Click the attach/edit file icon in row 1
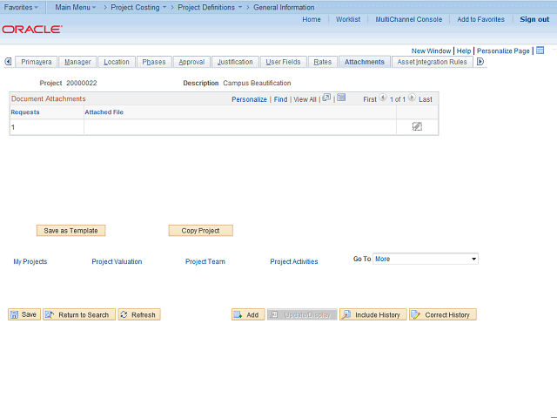This screenshot has height=418, width=557. click(417, 126)
